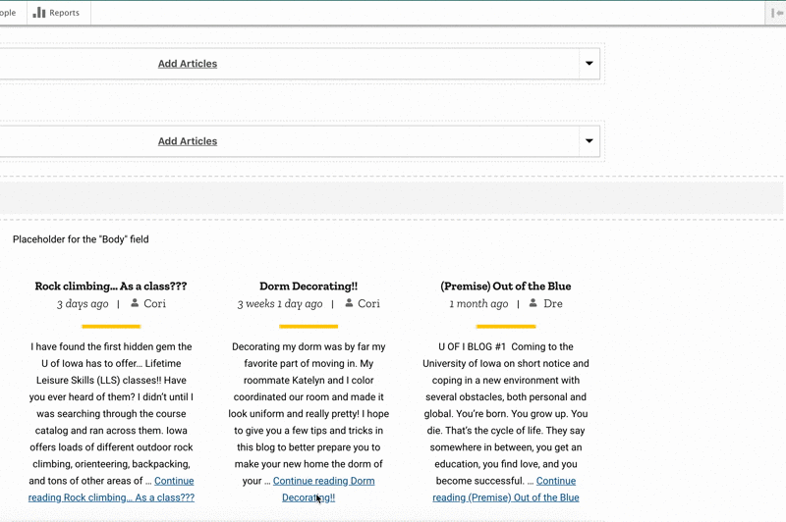Viewport: 786px width, 522px height.
Task: Click author icon beside Cori under Dorm Decorating
Action: pyautogui.click(x=349, y=303)
